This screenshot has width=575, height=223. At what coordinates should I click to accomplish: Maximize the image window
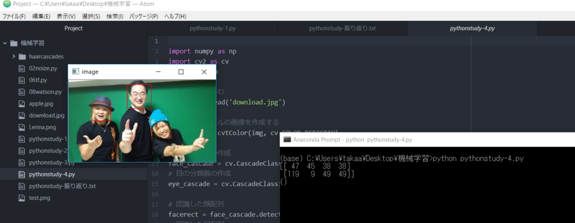(181, 72)
